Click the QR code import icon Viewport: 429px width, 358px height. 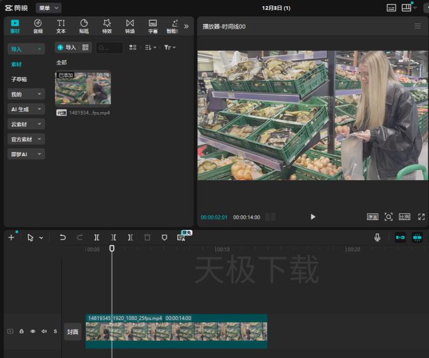coord(86,47)
